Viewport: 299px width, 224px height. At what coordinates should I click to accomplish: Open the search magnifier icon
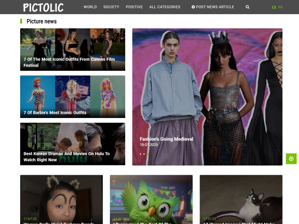click(247, 7)
